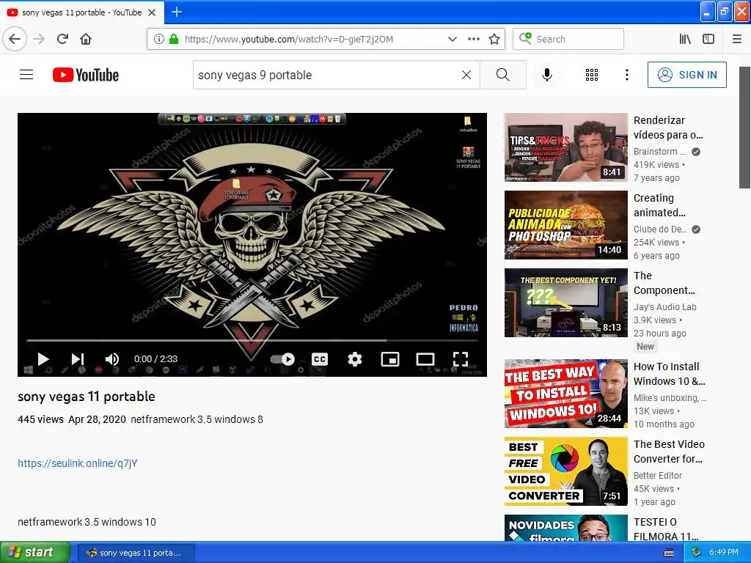The height and width of the screenshot is (563, 751).
Task: Open the Publicidade Animada Photoshop thumbnail
Action: (x=565, y=225)
